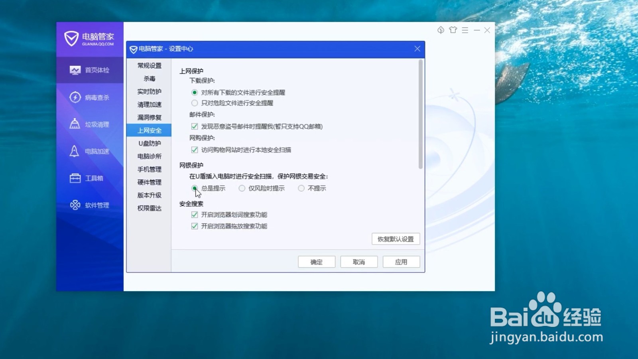Open 首页体检 label in main sidebar
Image resolution: width=638 pixels, height=359 pixels.
point(97,70)
